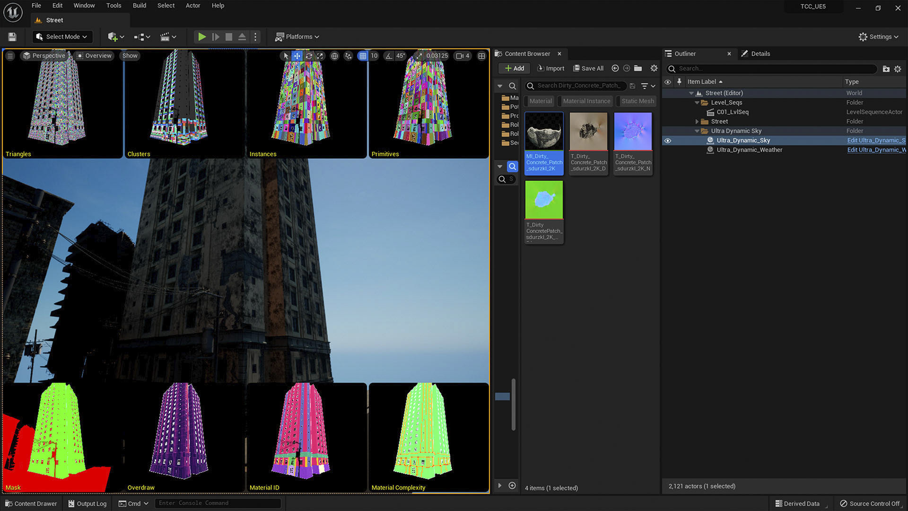Hide the Ultra_Dynamic_Sky actor

click(668, 141)
